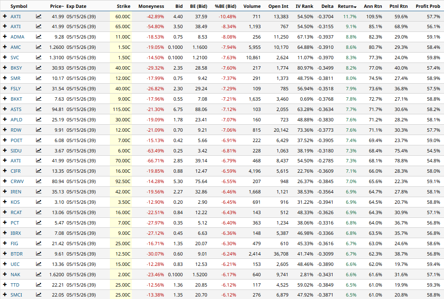The width and height of the screenshot is (444, 299).
Task: Expand the SIDU row with plus
Action: coord(5,150)
